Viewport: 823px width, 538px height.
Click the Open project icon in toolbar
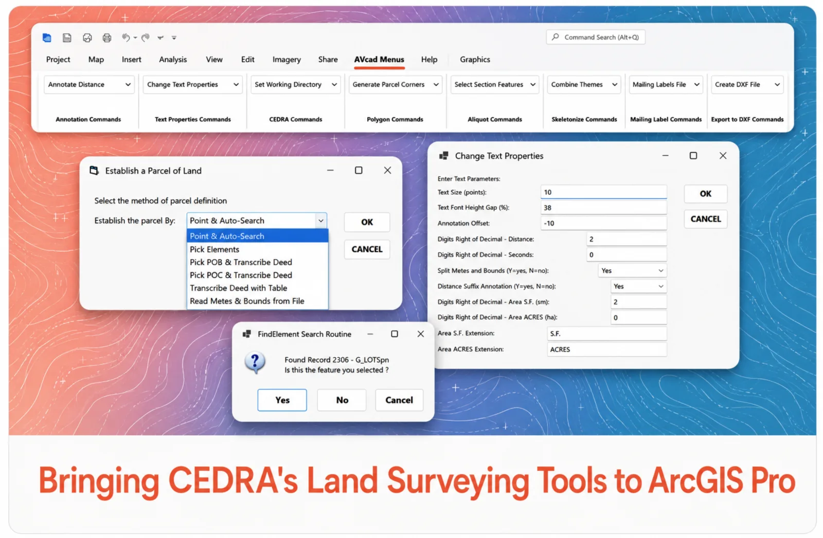point(87,38)
